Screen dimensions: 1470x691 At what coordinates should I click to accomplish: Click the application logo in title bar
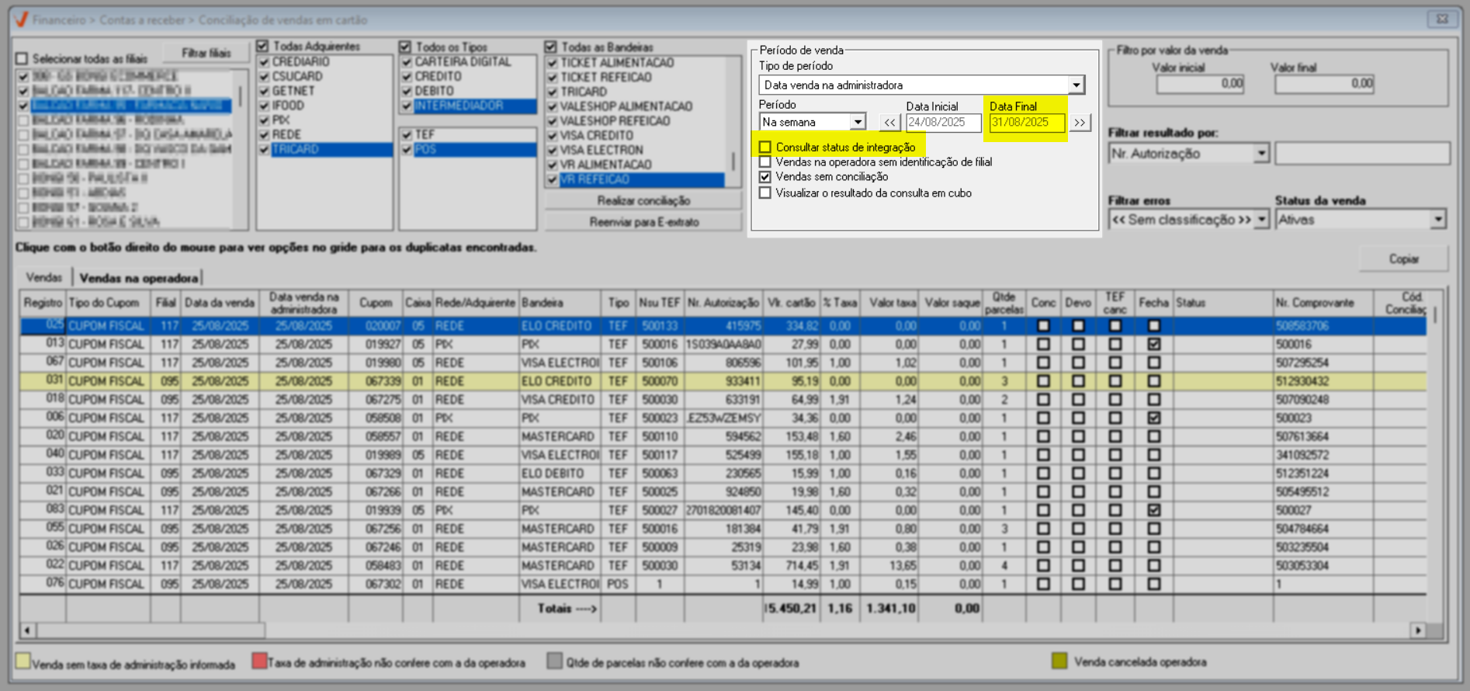(21, 19)
